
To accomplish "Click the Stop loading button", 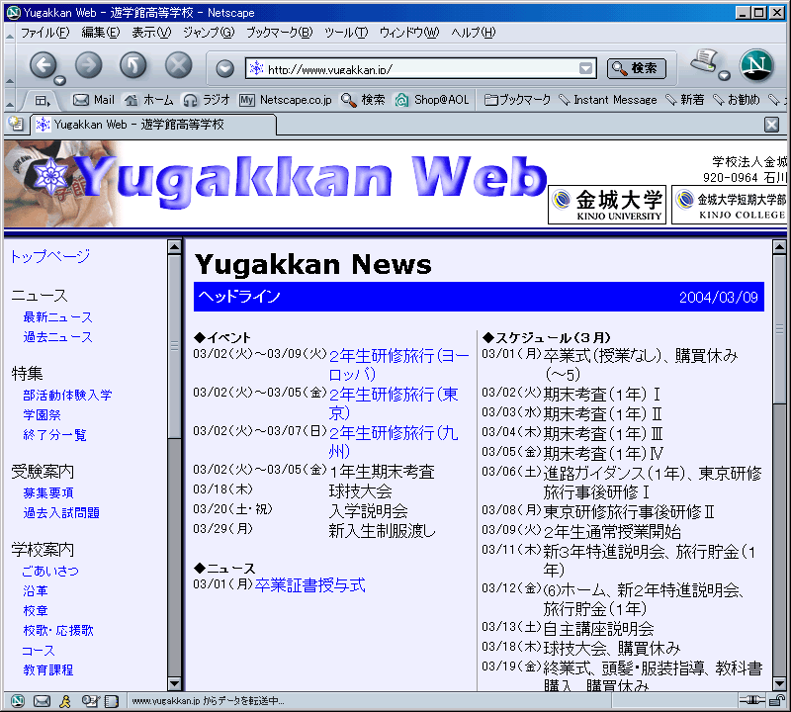I will coord(179,65).
